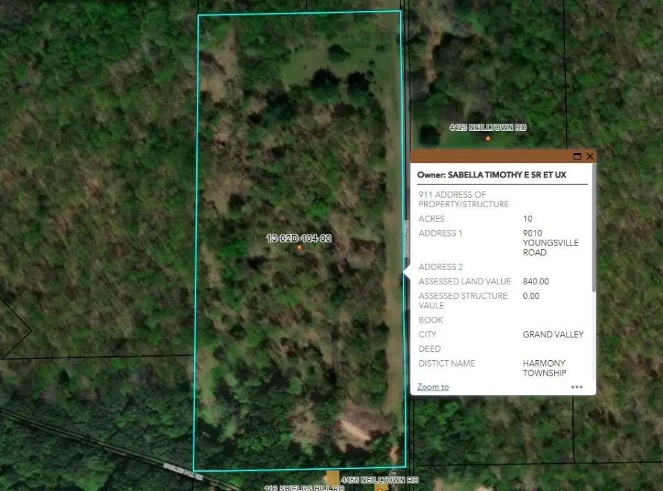663x491 pixels.
Task: Click the parcel ID label 13-02D-104-00
Action: point(298,238)
